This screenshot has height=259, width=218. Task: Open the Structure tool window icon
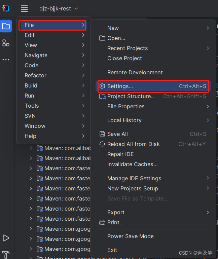pos(6,43)
